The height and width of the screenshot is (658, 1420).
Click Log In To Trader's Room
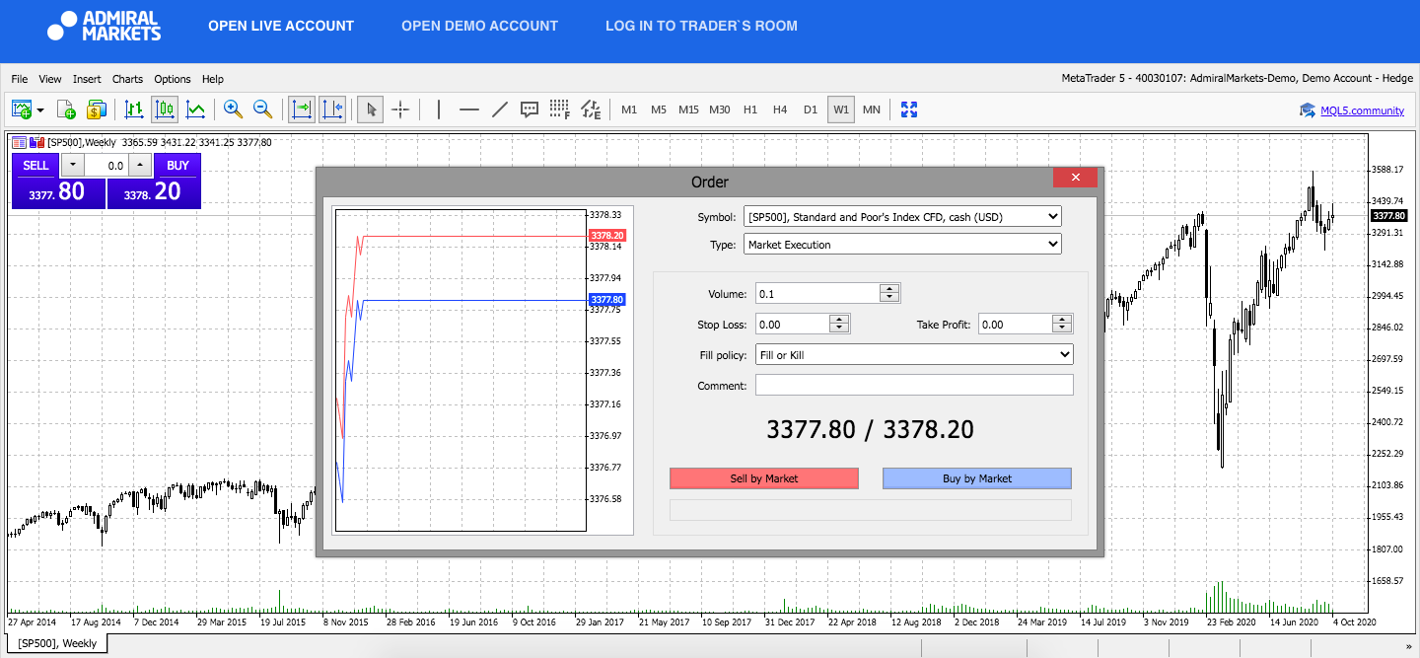pyautogui.click(x=701, y=26)
